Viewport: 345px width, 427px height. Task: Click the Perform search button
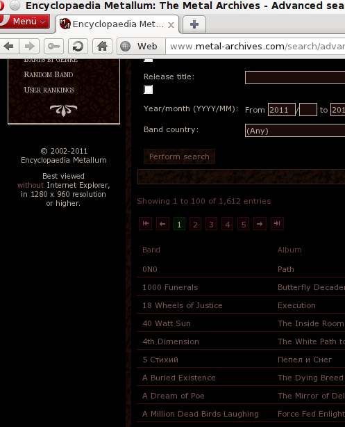[x=179, y=156]
